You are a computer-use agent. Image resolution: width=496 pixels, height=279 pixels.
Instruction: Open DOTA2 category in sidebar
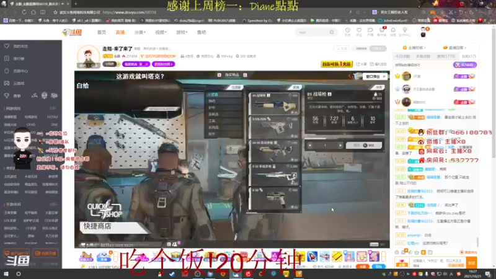coord(52,117)
